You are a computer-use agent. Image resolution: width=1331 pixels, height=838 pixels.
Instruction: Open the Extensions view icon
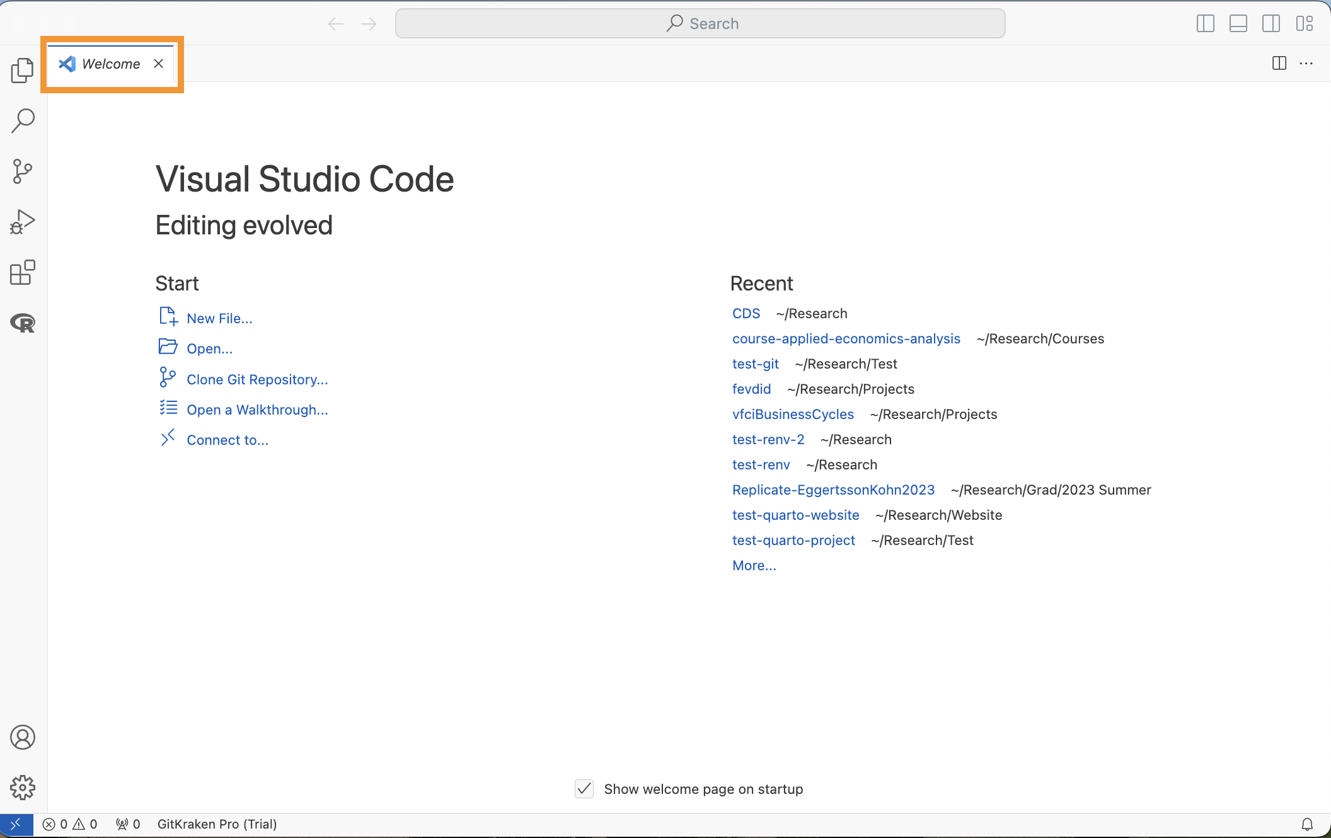pyautogui.click(x=23, y=272)
